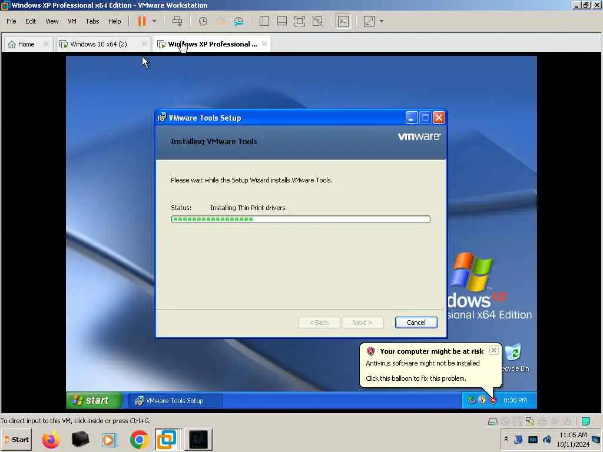
Task: Open the snapshot manager toolbar icon
Action: 238,21
